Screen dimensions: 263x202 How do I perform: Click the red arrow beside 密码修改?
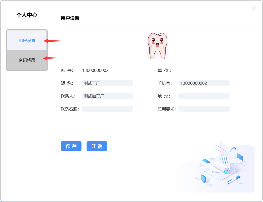50,58
